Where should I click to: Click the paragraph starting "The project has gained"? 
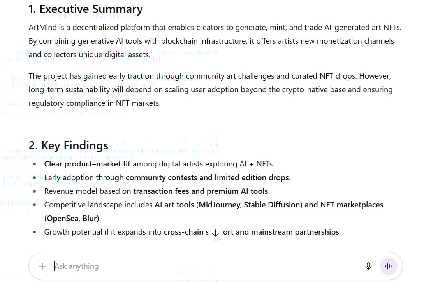point(210,89)
